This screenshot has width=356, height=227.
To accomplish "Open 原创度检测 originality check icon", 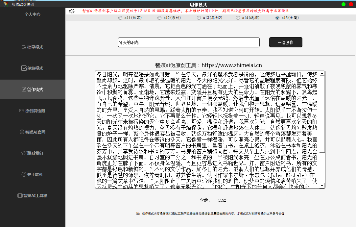I will 22,111.
